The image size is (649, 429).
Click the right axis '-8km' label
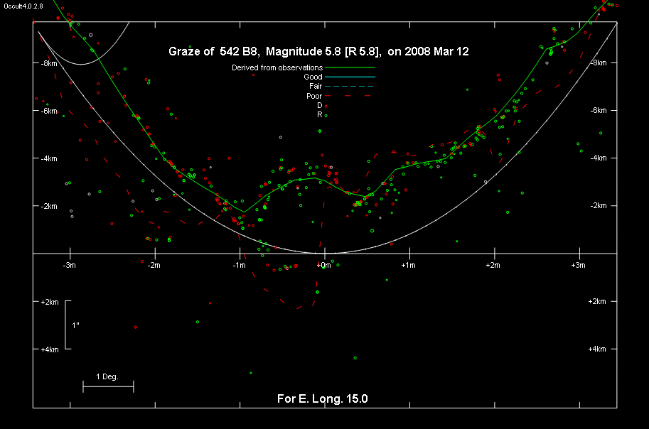pos(598,63)
